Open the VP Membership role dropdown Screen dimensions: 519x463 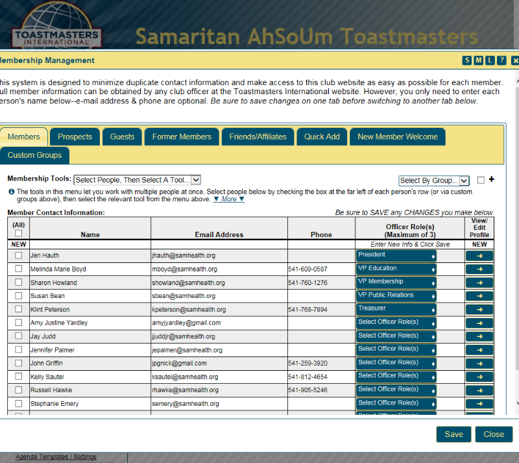(396, 282)
